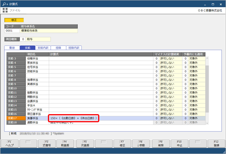Click the vertical scrollbar thumb of the table
226x154 pixels.
(207, 89)
